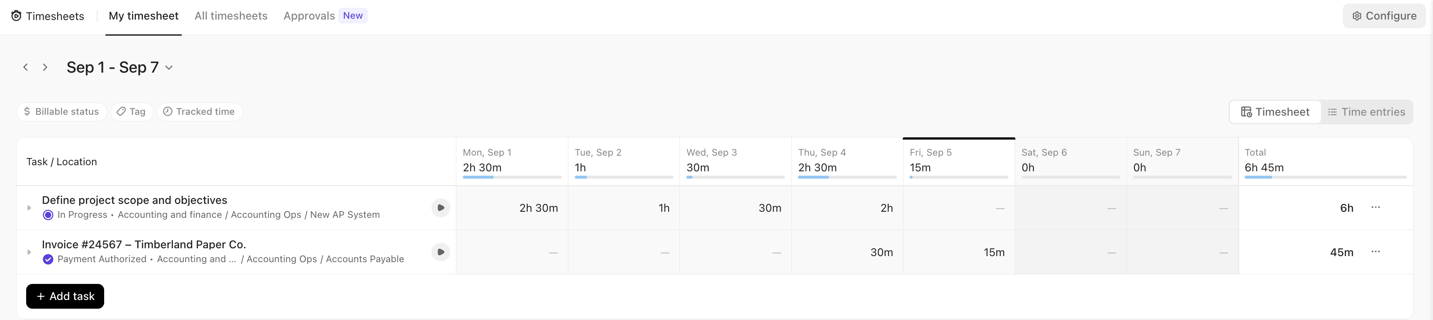This screenshot has width=1433, height=320.
Task: Open the Sep 1 - Sep 7 date dropdown
Action: (x=169, y=67)
